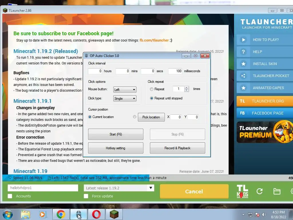This screenshot has height=220, width=293.
Task: Open the Install Skin menu item
Action: (265, 64)
